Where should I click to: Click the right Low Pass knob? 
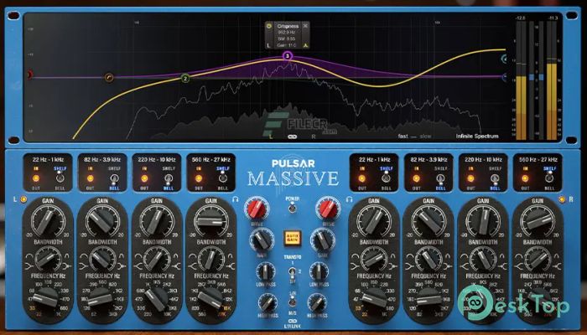(319, 272)
